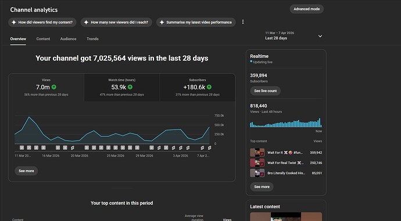Click 'Your top content in this period' heading
Image resolution: width=401 pixels, height=221 pixels.
[x=121, y=203]
